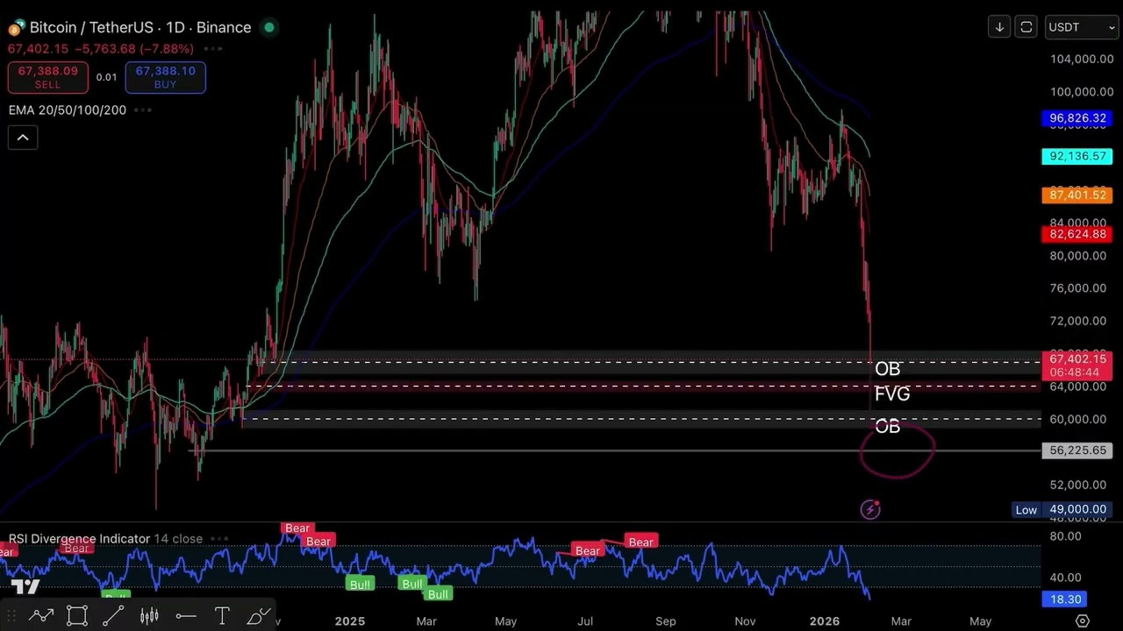Click the TradingView logo

click(25, 587)
